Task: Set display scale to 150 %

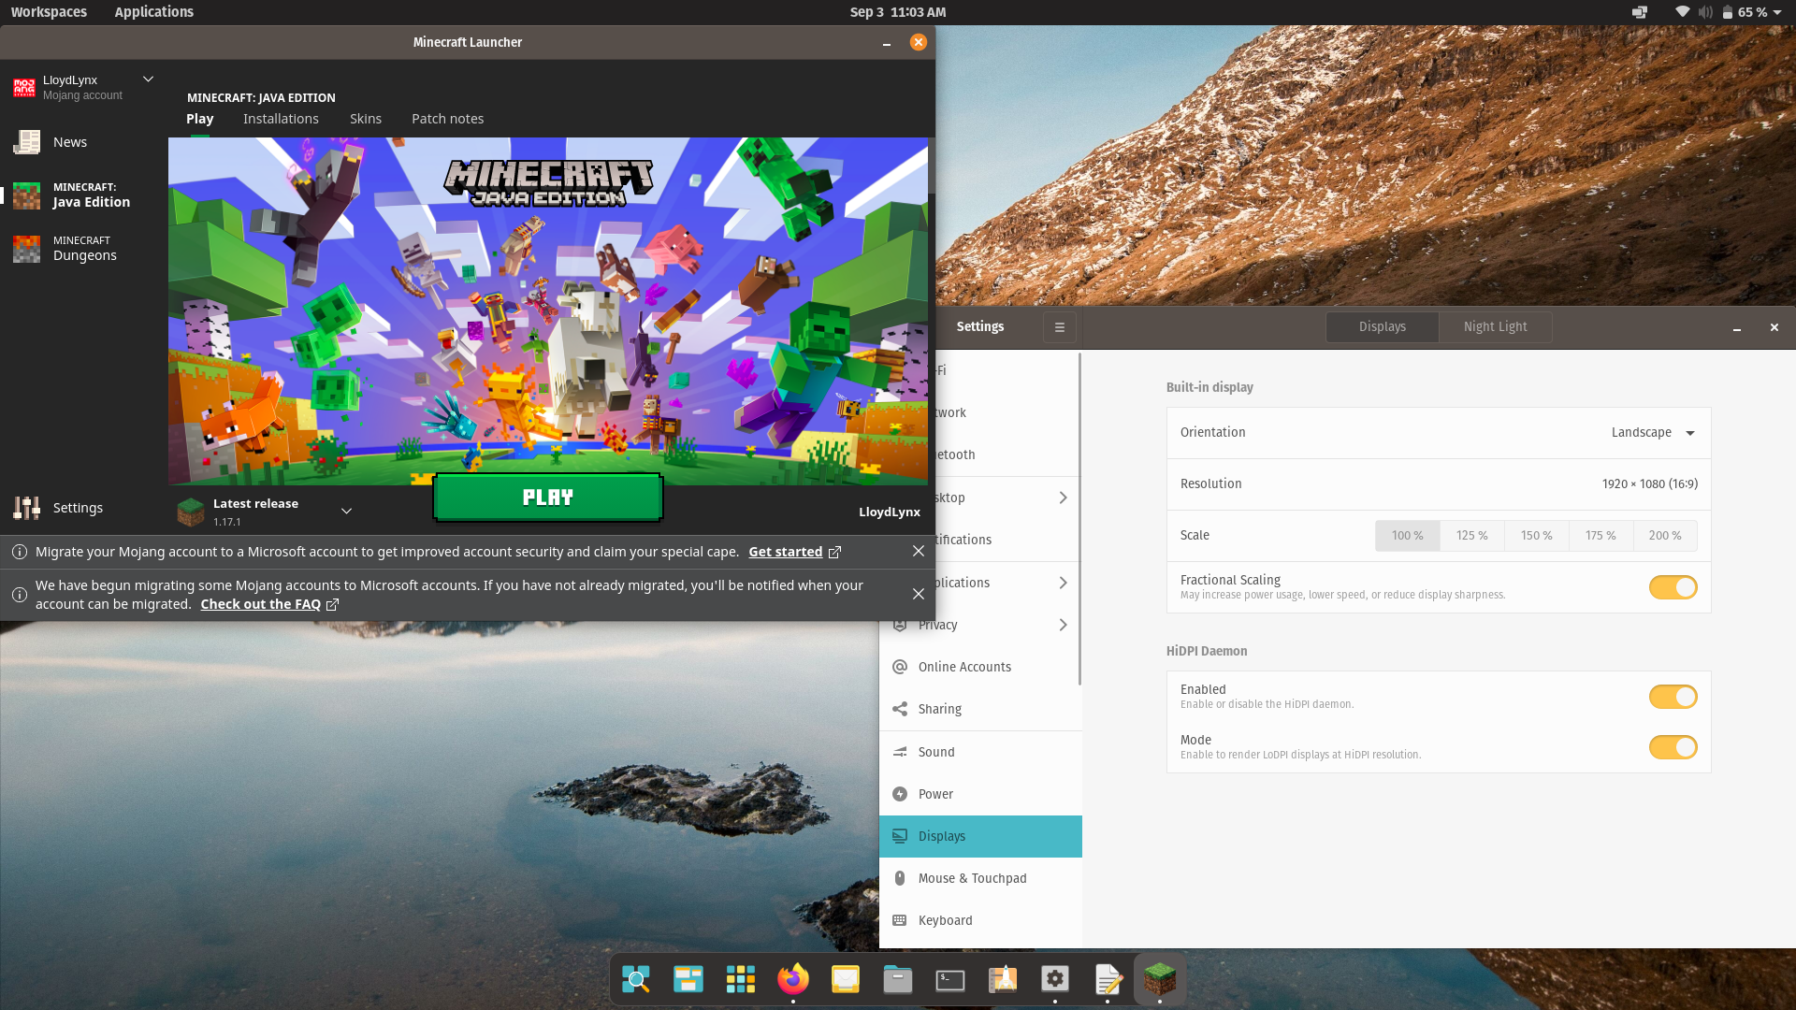Action: (1536, 536)
